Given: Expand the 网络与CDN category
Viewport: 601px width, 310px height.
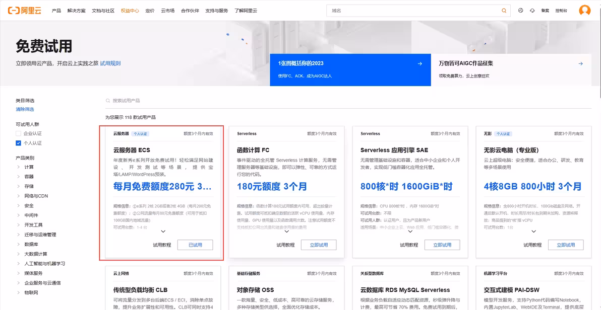Looking at the screenshot, I should 18,196.
